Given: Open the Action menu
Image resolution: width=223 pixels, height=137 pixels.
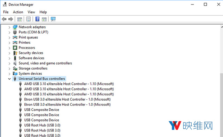Looking at the screenshot, I should click(x=18, y=12).
